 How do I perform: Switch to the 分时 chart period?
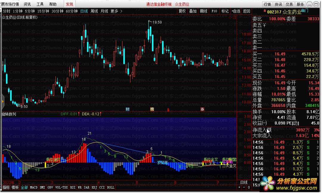[x=7, y=11]
